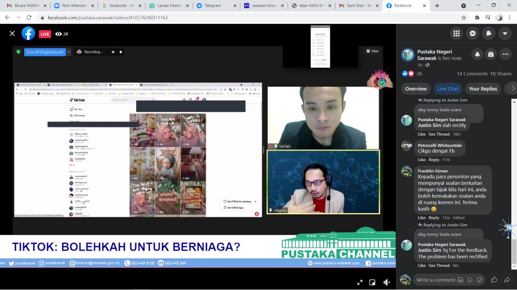Show more tabs with the right chevron

pyautogui.click(x=513, y=89)
